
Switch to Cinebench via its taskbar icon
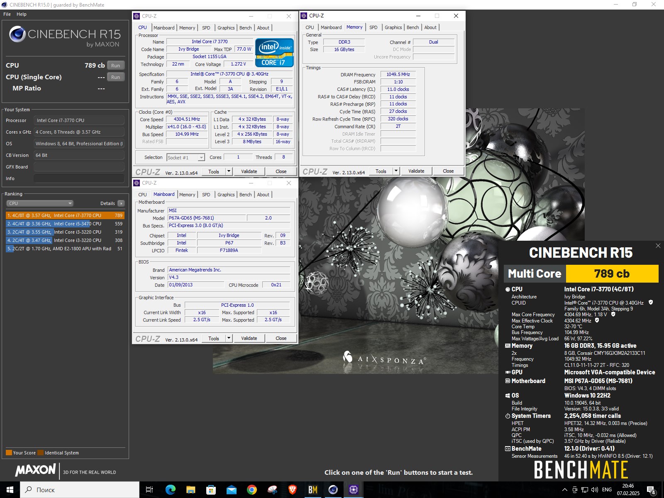[x=333, y=490]
